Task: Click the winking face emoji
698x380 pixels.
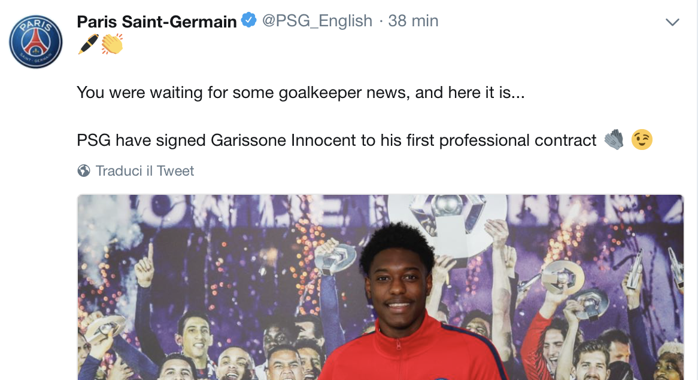Action: (x=642, y=140)
